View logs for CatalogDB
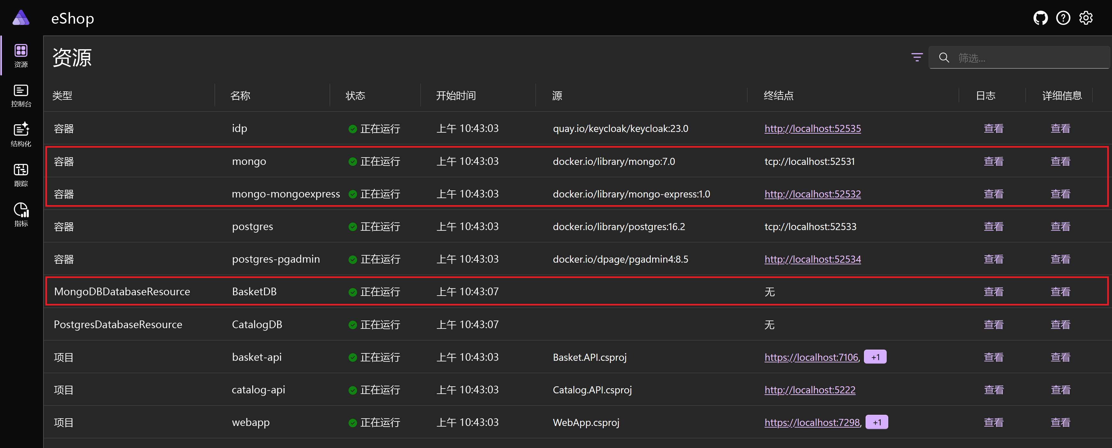The width and height of the screenshot is (1112, 448). pos(993,325)
